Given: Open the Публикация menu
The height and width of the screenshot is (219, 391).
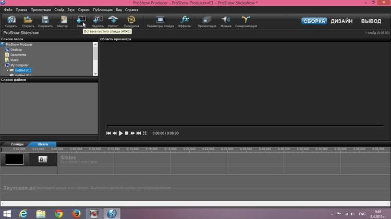Looking at the screenshot, I should click(x=103, y=10).
